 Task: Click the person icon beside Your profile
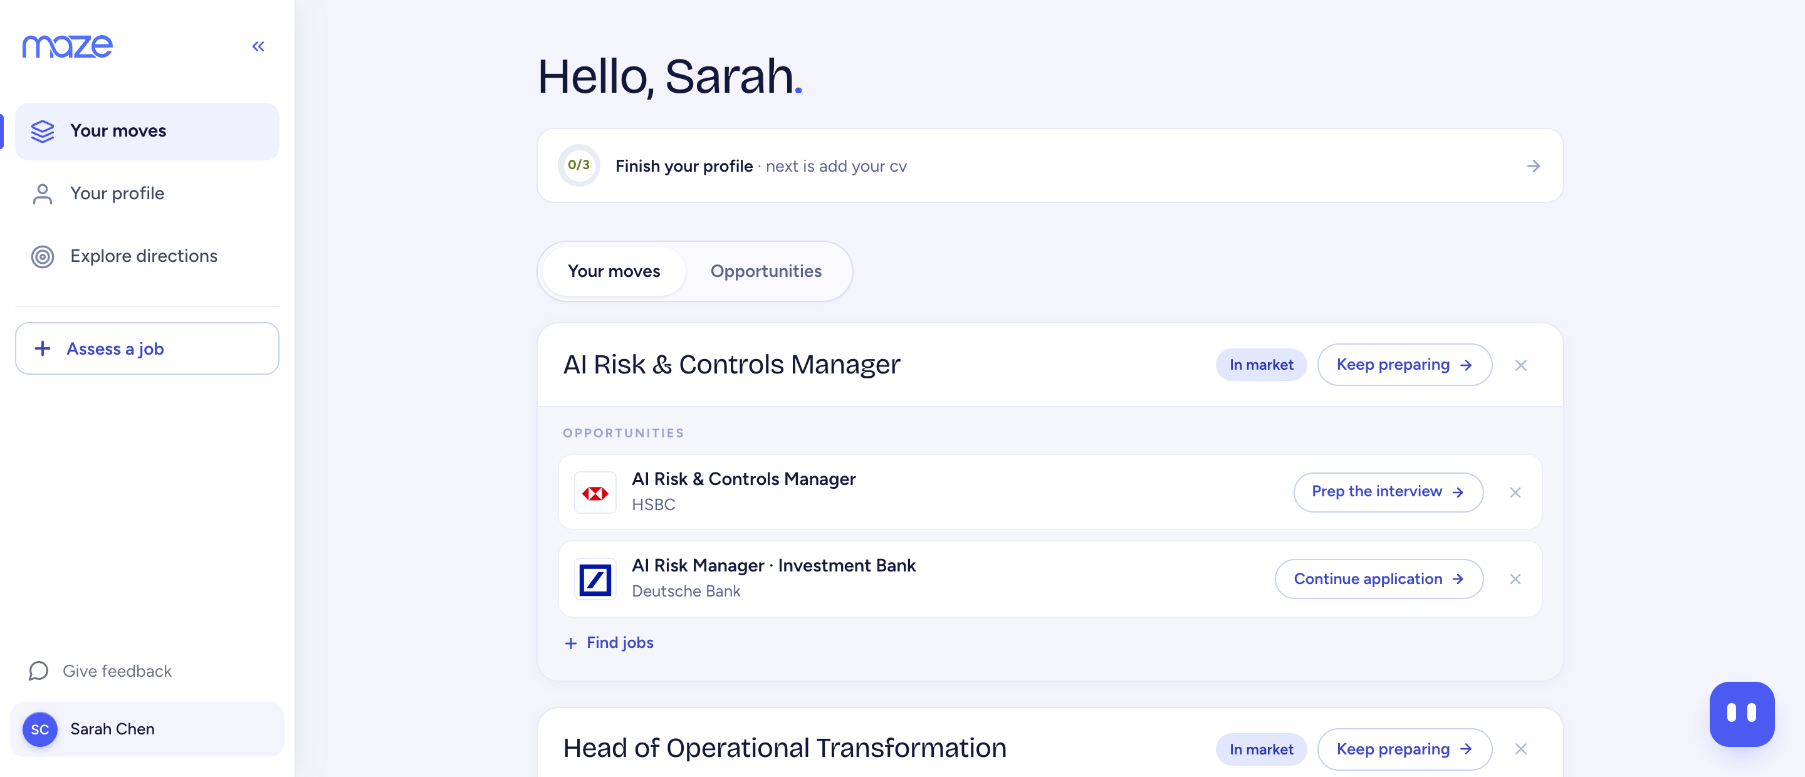42,194
